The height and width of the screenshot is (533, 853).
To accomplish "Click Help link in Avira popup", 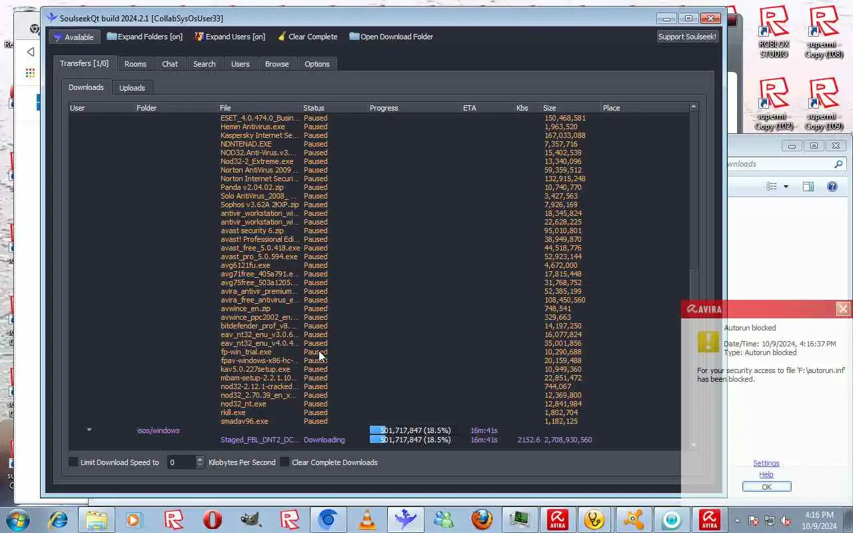I will (766, 474).
